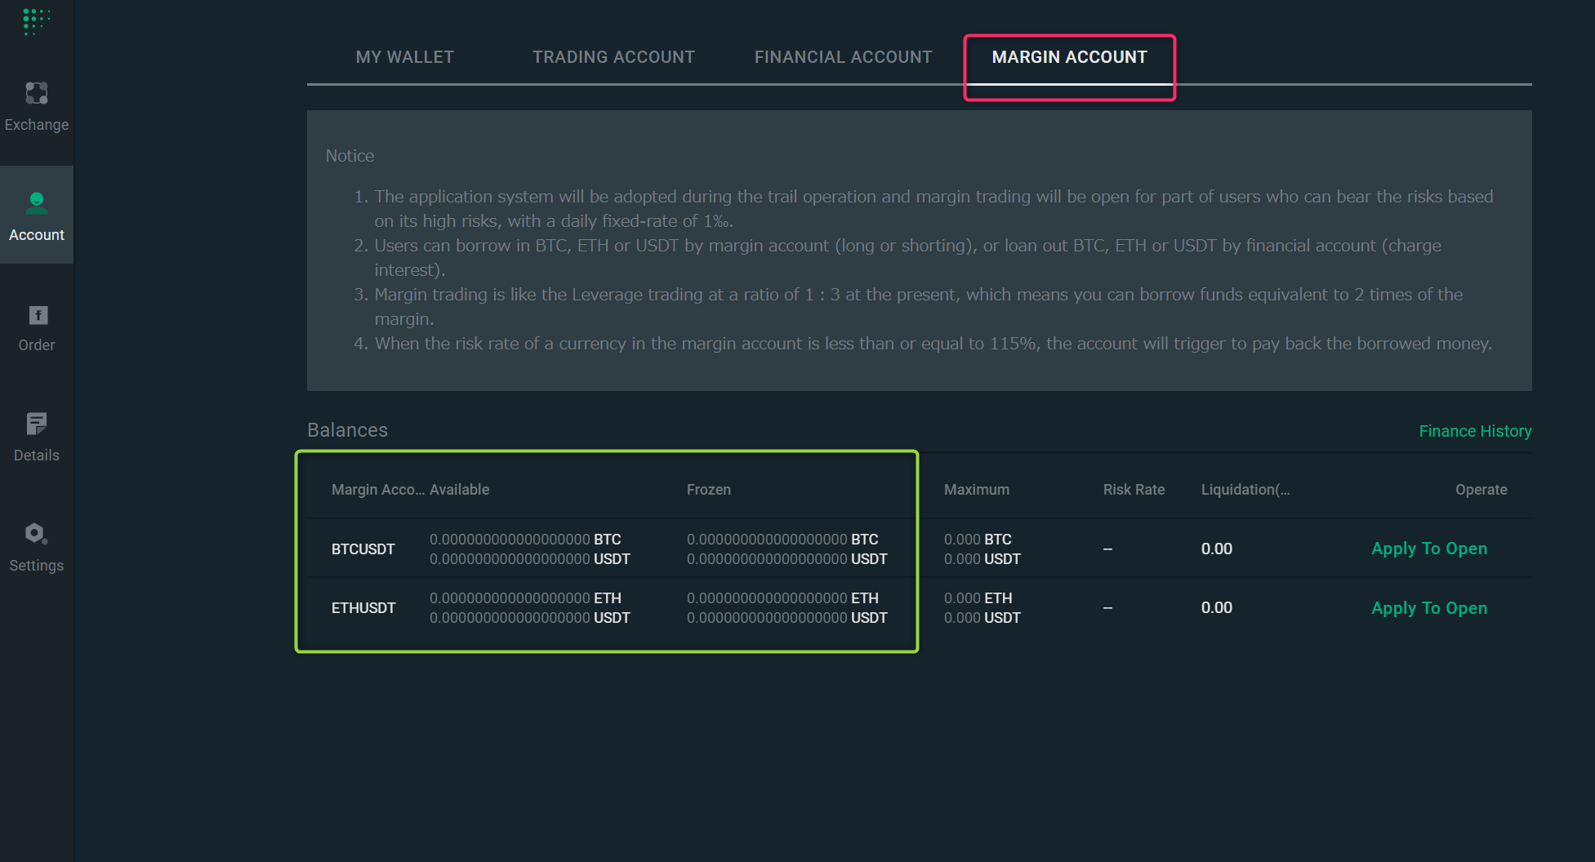
Task: Click the Margin Acco... column header
Action: (378, 490)
